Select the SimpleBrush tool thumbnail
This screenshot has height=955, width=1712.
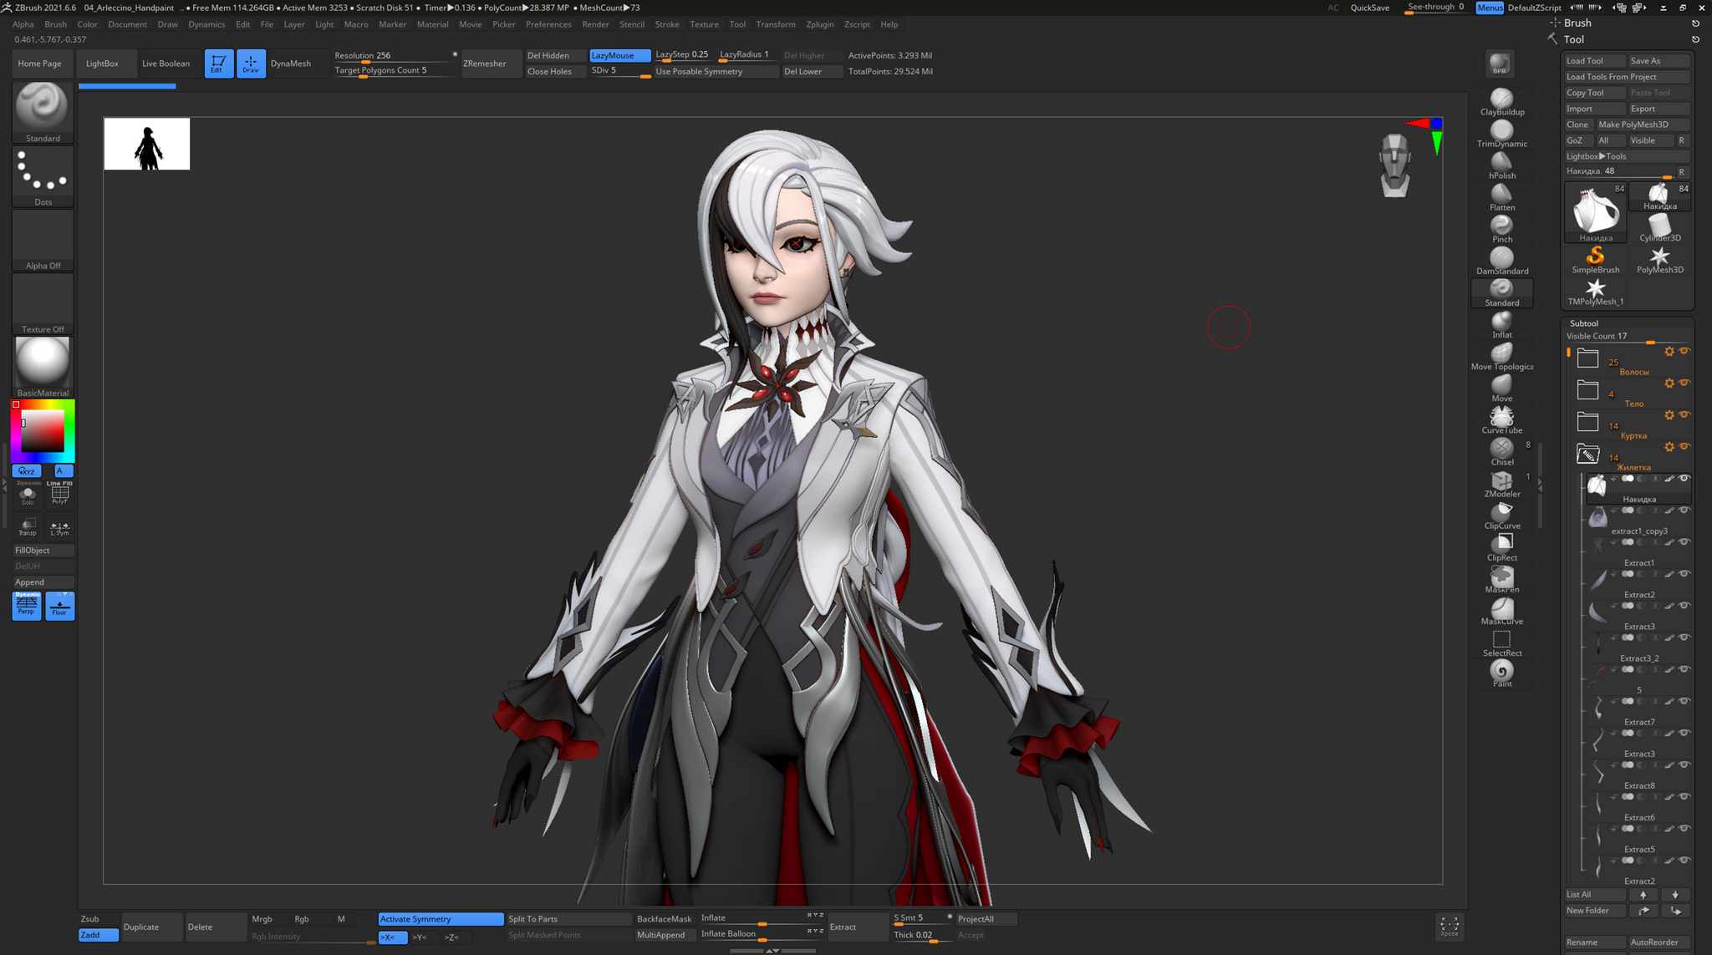coord(1595,257)
